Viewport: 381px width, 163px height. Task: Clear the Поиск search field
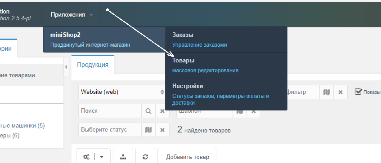pos(162,111)
